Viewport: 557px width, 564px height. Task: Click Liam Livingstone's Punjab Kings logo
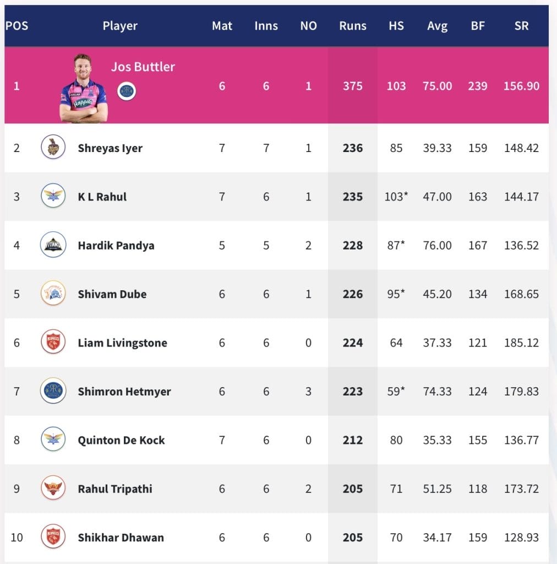pos(53,342)
